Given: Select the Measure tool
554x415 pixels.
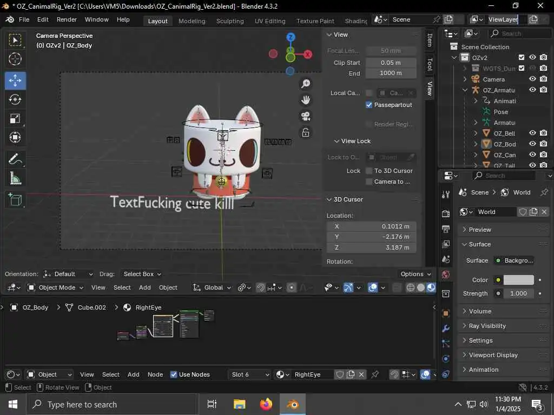Looking at the screenshot, I should point(15,178).
